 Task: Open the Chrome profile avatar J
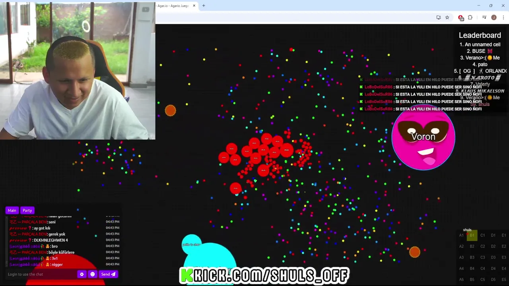point(494,17)
